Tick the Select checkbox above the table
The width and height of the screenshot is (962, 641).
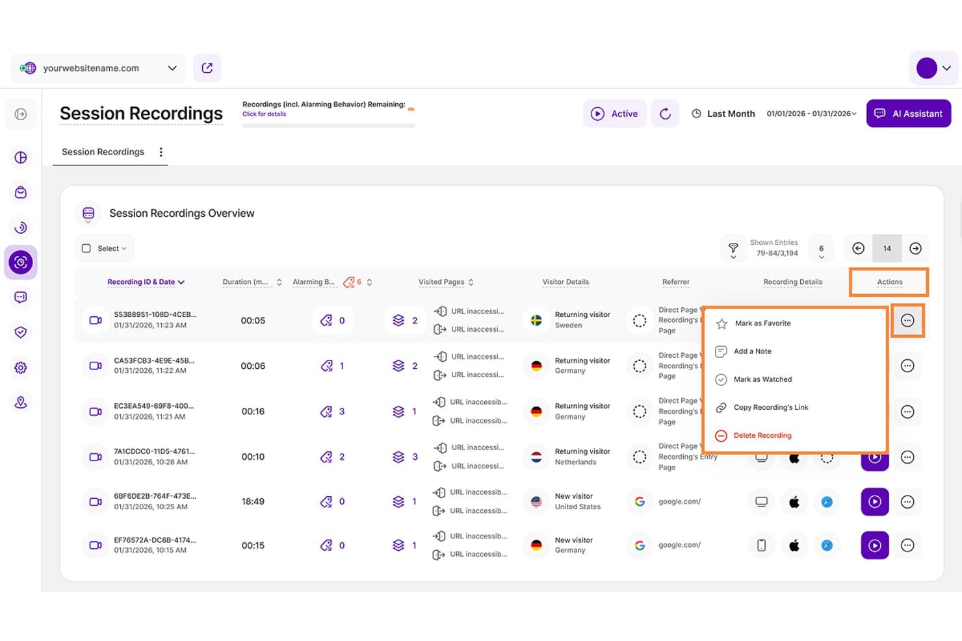[x=86, y=249]
